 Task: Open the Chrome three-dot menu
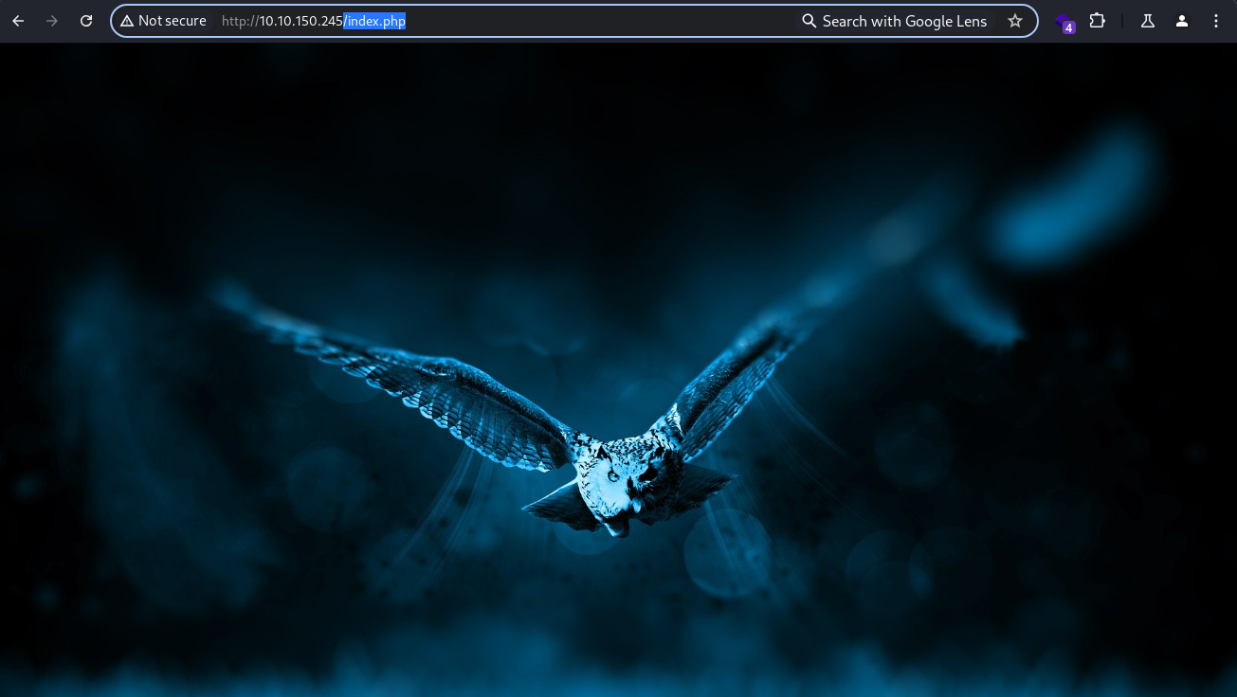pos(1216,21)
